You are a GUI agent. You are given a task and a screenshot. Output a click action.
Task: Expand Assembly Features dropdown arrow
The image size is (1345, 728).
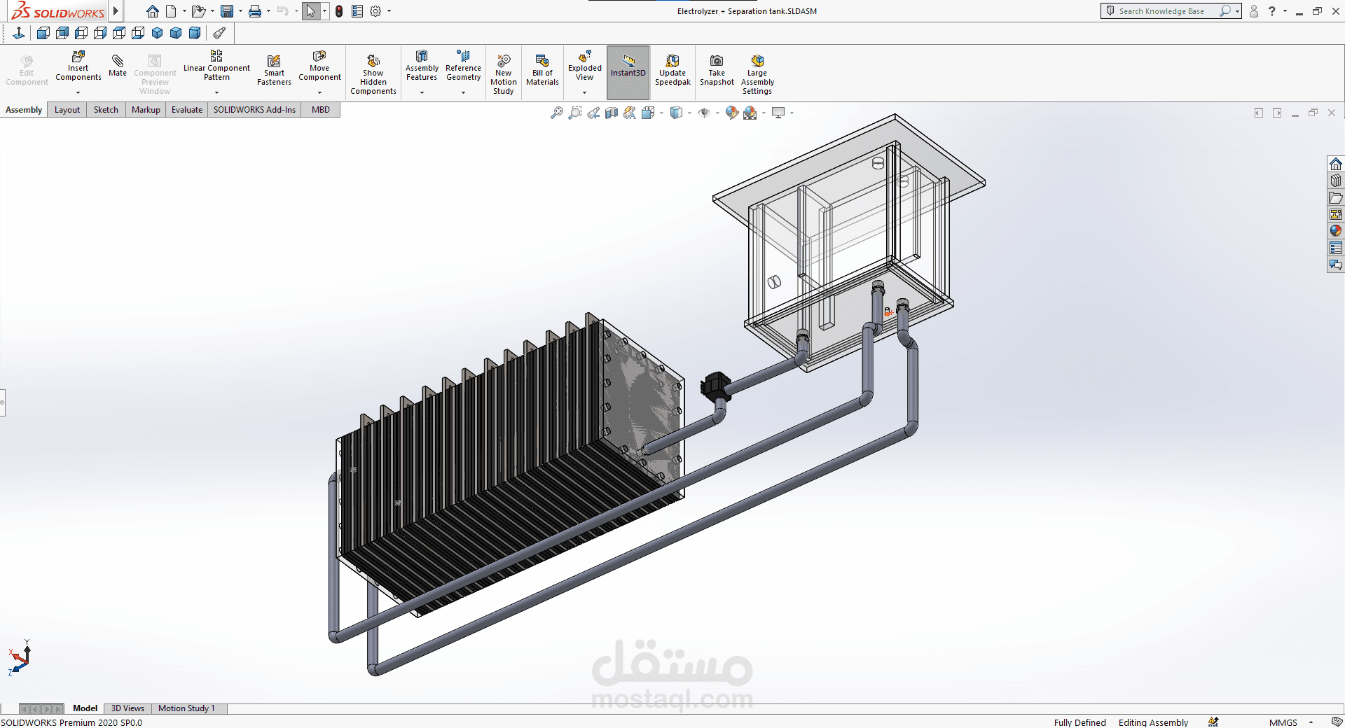click(x=422, y=92)
